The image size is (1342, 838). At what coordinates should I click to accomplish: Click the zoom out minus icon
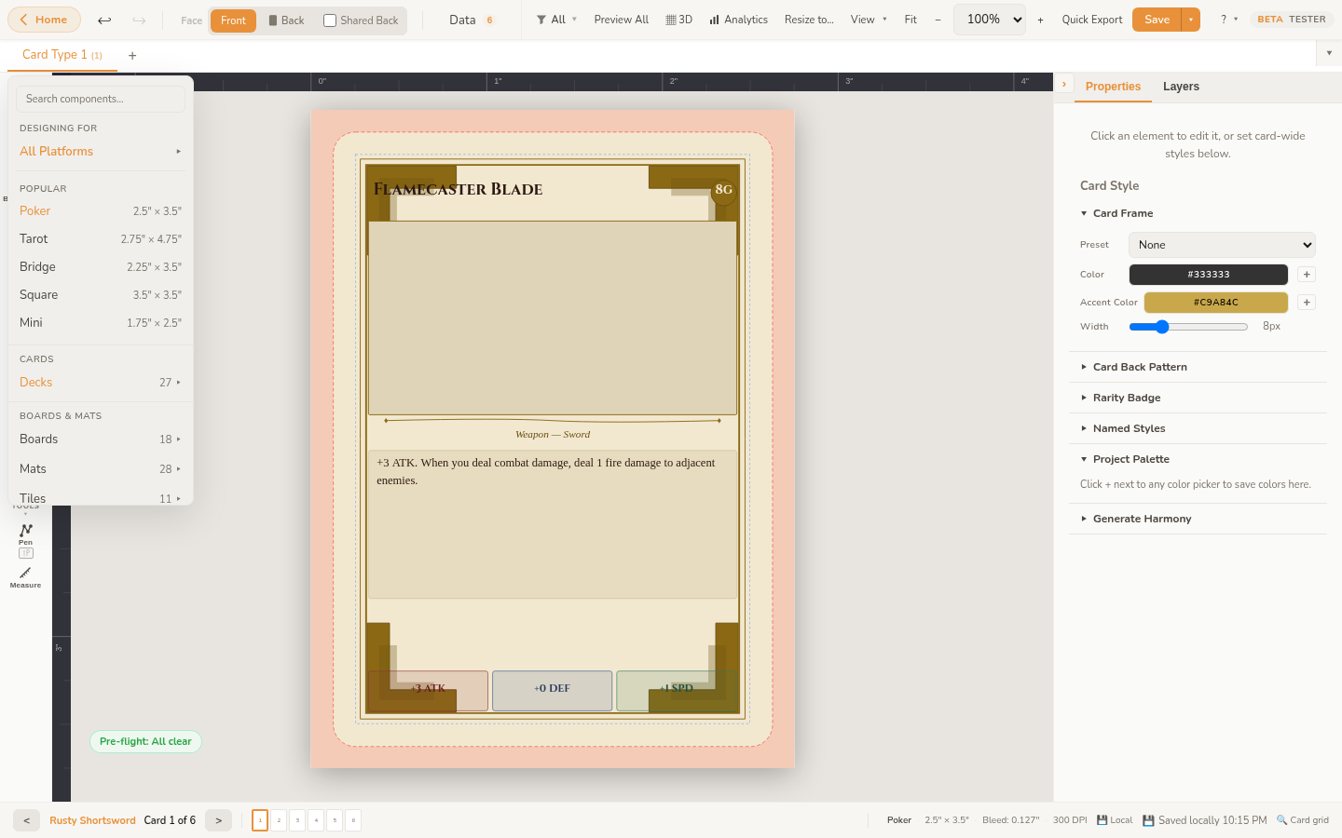pyautogui.click(x=938, y=20)
